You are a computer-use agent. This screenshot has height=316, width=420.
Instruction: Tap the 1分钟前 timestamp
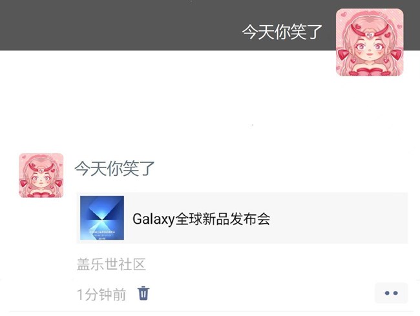[x=101, y=294]
